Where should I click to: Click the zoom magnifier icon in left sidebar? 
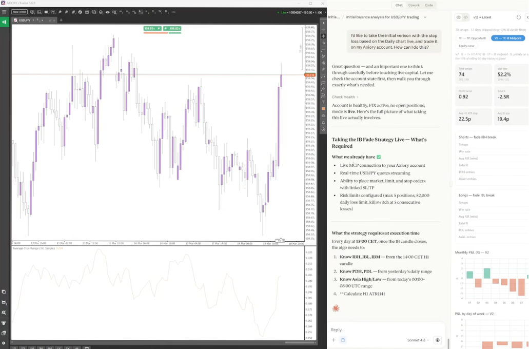[4, 313]
